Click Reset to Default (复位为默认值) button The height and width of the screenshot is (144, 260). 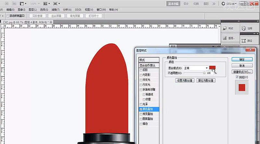point(206,81)
